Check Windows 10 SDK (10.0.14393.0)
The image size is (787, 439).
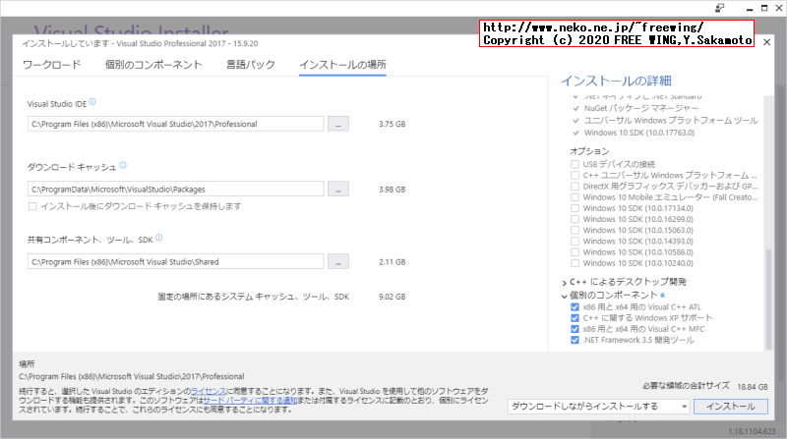[575, 242]
